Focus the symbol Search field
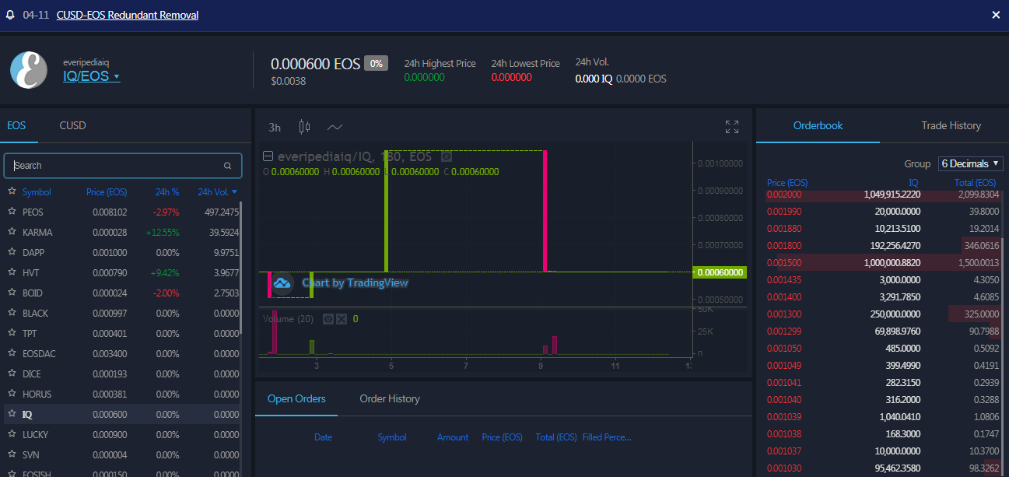 tap(123, 166)
